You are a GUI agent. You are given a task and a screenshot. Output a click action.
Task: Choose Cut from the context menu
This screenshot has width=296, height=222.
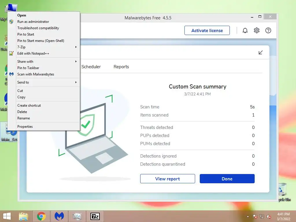(44, 91)
